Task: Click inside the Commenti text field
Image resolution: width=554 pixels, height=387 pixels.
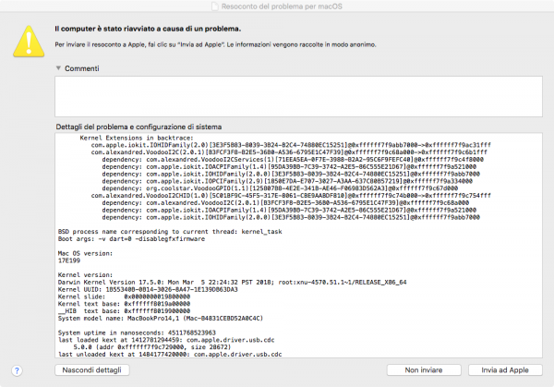Action: pos(298,96)
